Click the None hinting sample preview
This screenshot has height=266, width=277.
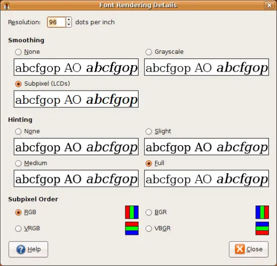pyautogui.click(x=76, y=147)
